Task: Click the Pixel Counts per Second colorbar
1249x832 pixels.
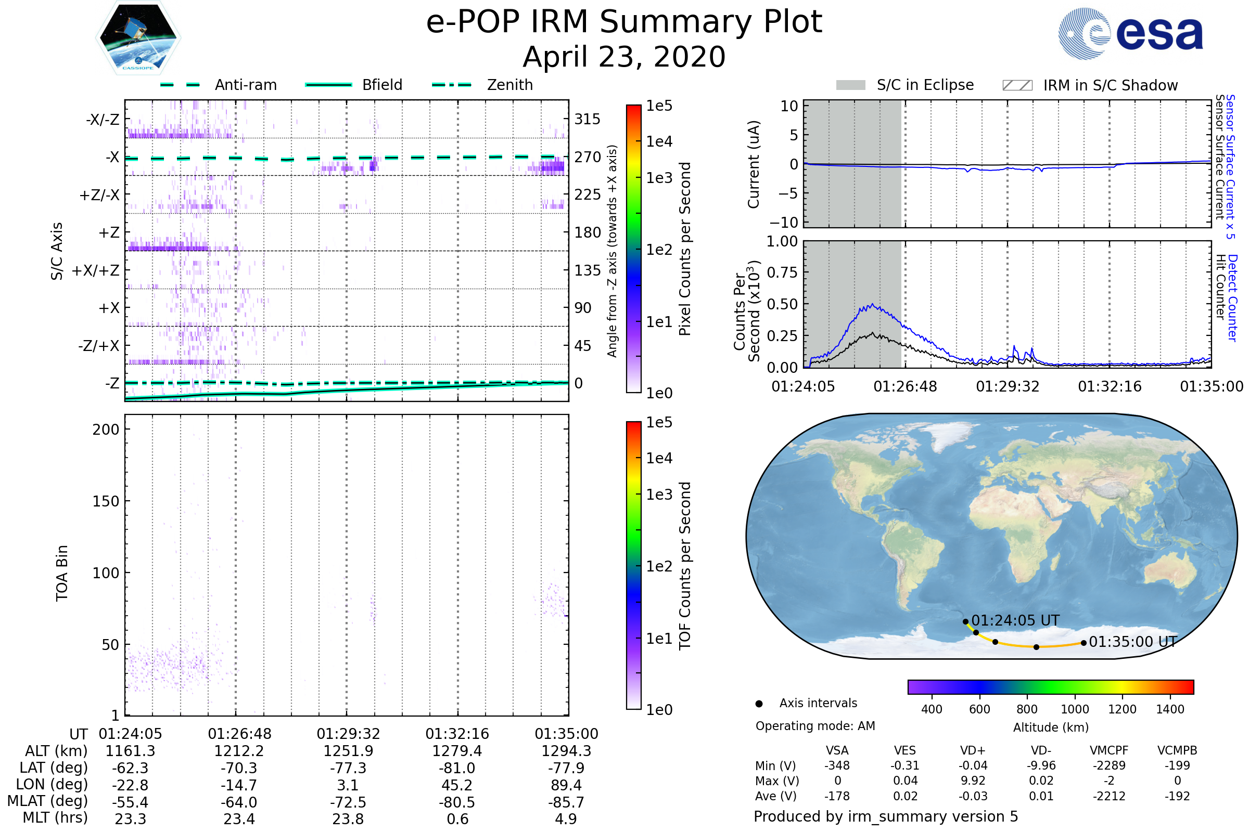Action: click(x=633, y=249)
